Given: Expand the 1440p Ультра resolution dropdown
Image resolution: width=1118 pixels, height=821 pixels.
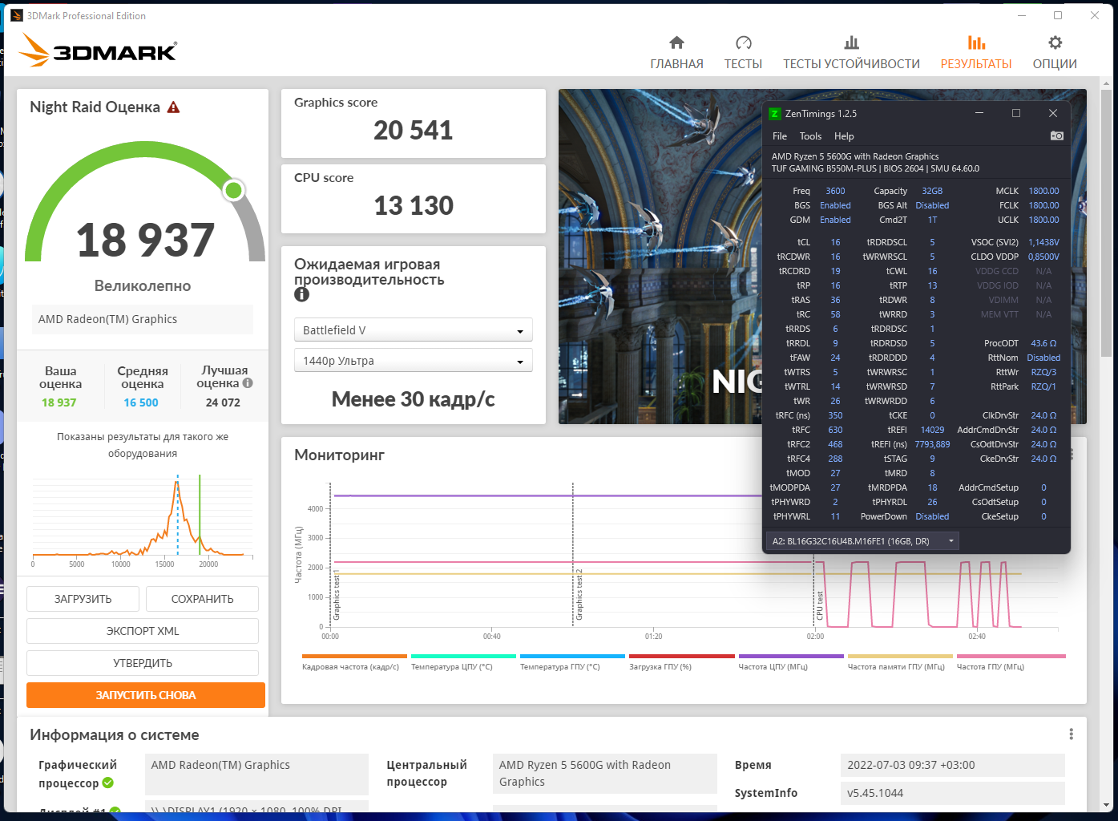Looking at the screenshot, I should 413,361.
